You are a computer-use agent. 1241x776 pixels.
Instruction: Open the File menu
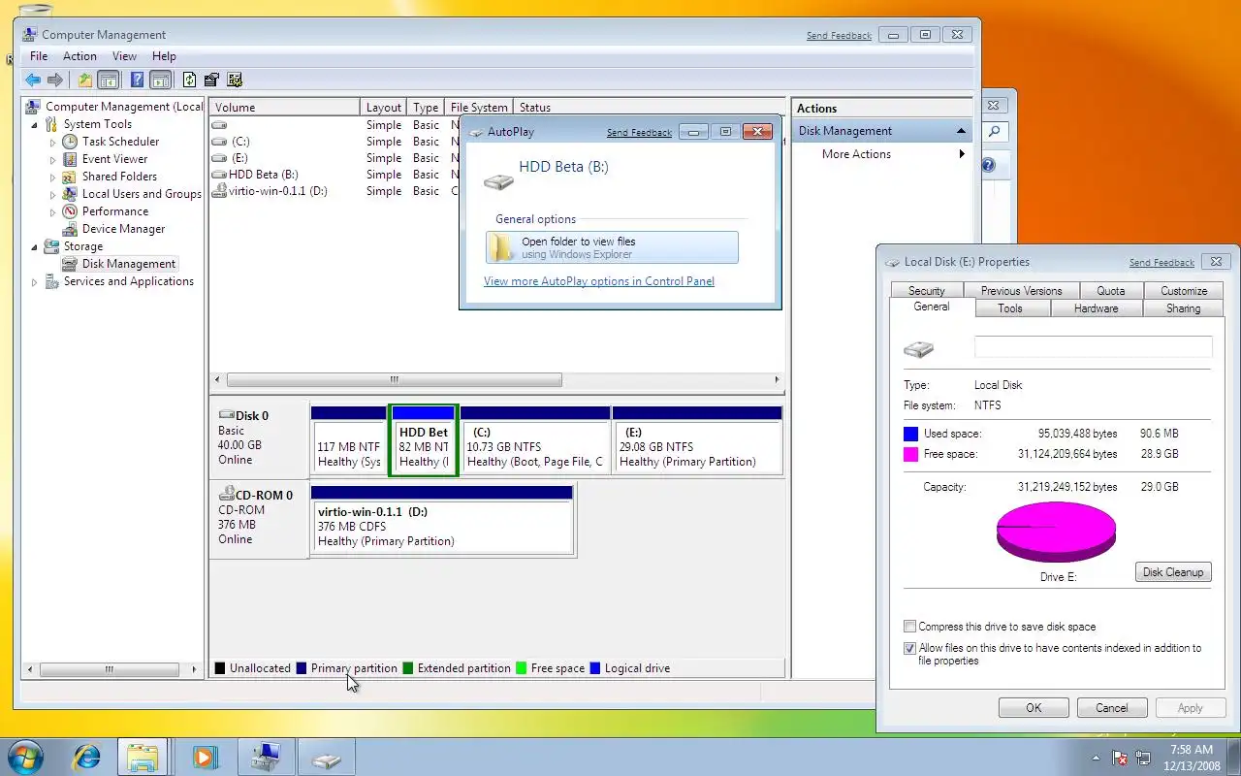(x=39, y=56)
